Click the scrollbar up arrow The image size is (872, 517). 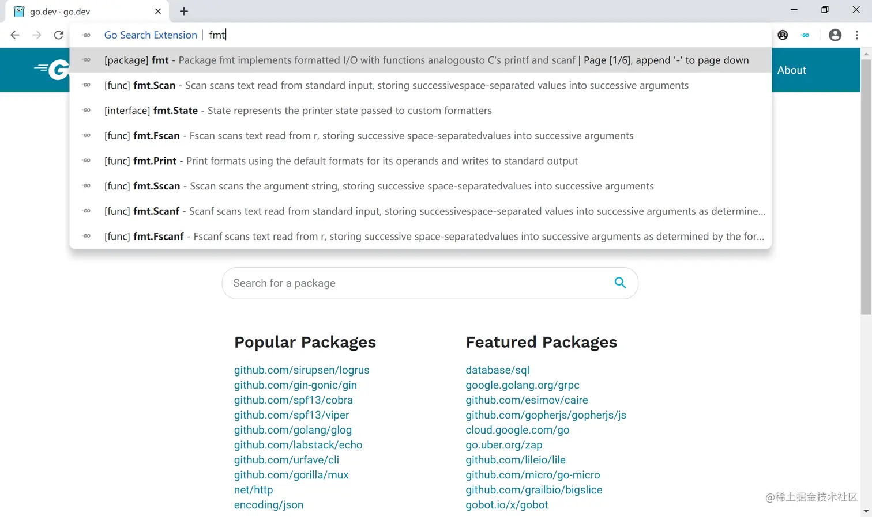[x=866, y=54]
